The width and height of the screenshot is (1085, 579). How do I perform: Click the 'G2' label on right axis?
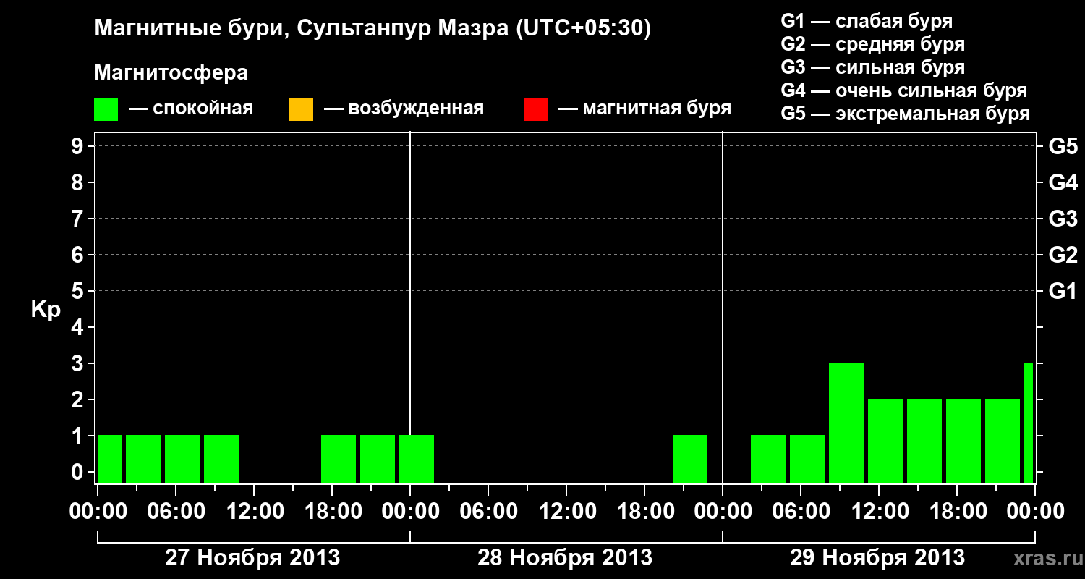coord(1063,255)
